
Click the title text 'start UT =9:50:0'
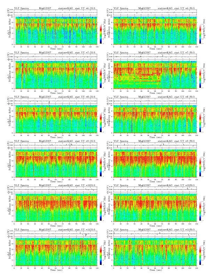tap(184, 141)
